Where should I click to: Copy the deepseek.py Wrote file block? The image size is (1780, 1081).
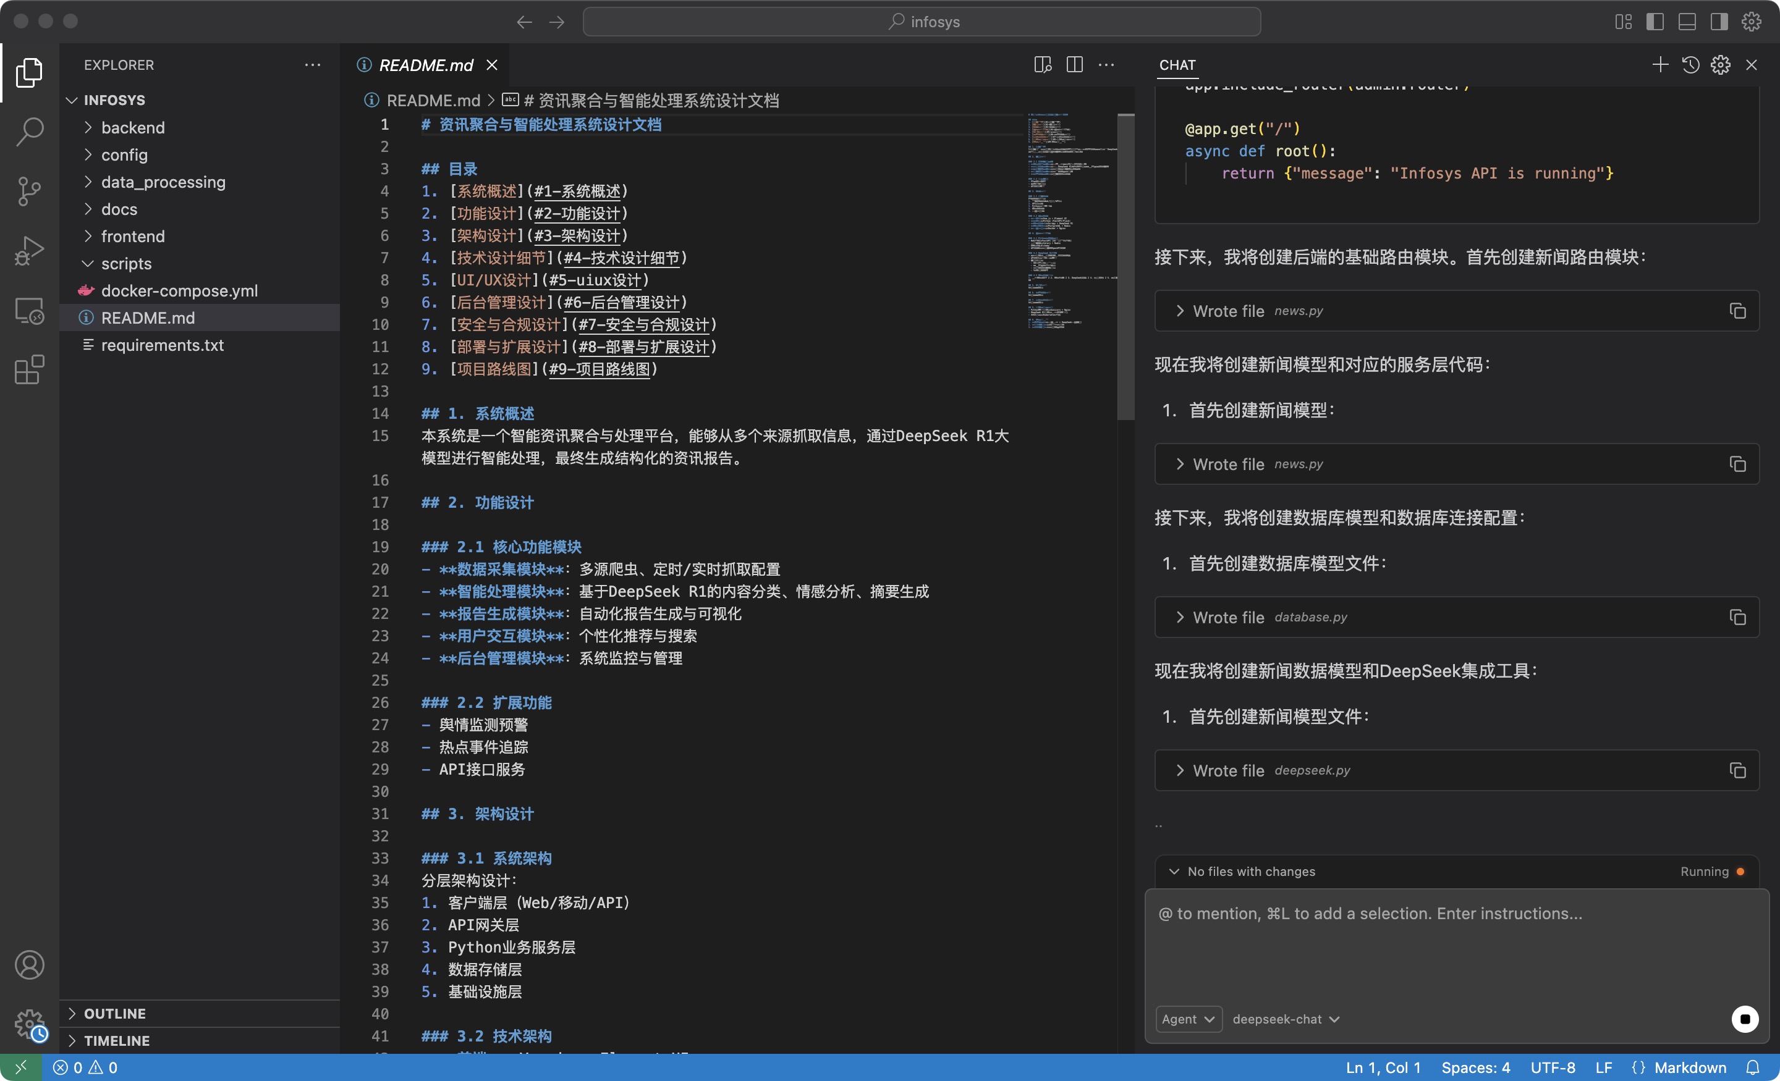[x=1737, y=770]
